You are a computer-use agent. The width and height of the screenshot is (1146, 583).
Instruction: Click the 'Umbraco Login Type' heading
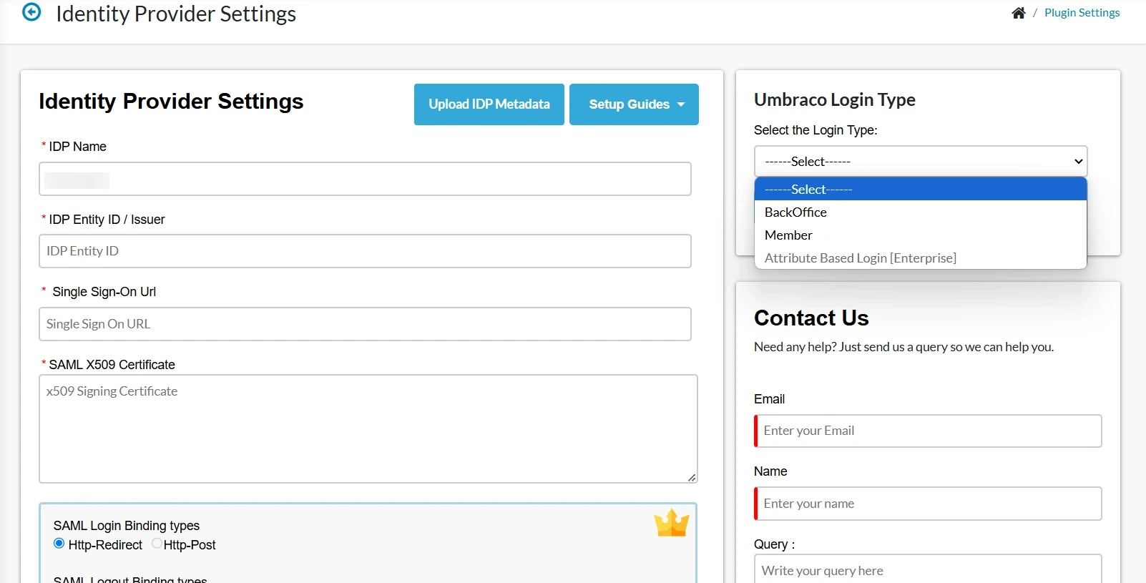pos(835,100)
